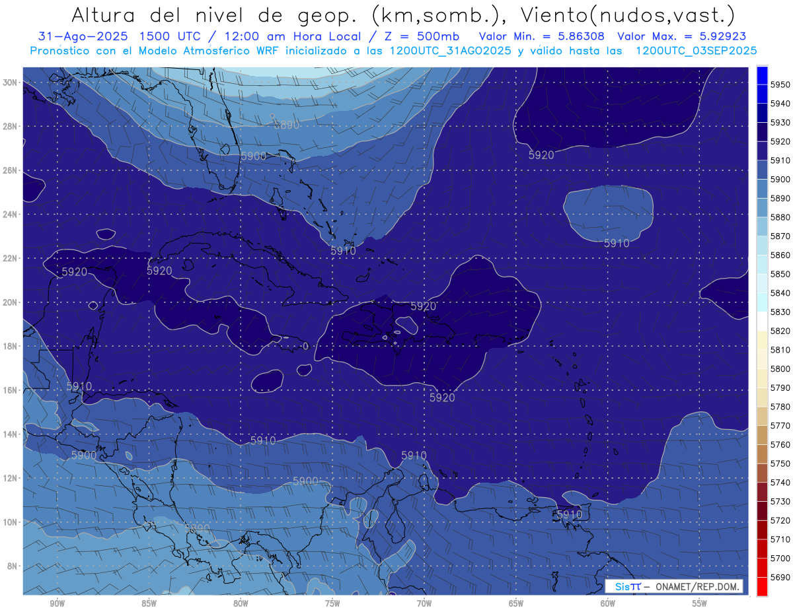
Task: Click legend value 5800
Action: [780, 369]
